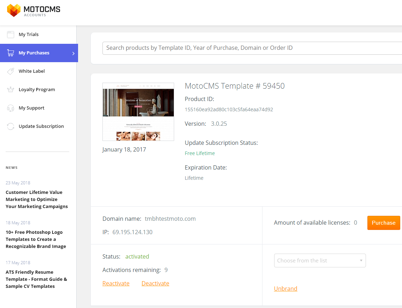
Task: Click the Deactivate link
Action: point(155,283)
